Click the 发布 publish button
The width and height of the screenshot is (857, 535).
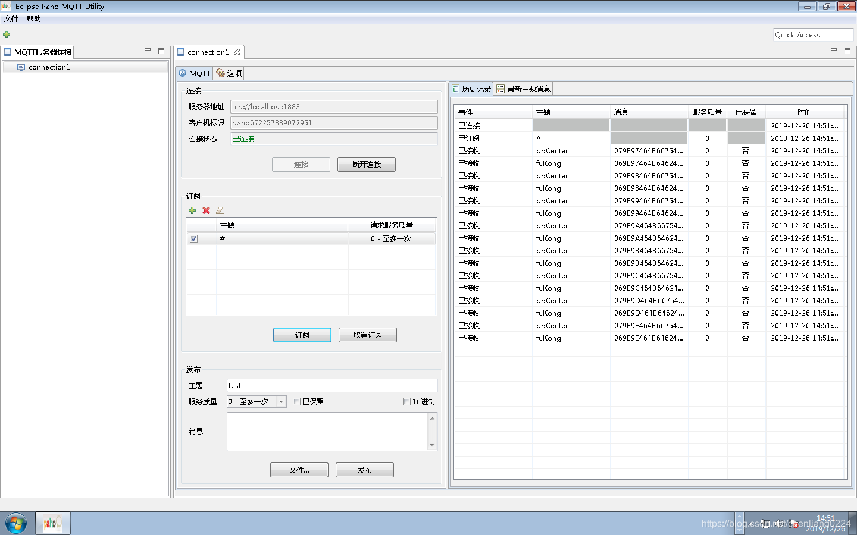(x=365, y=470)
